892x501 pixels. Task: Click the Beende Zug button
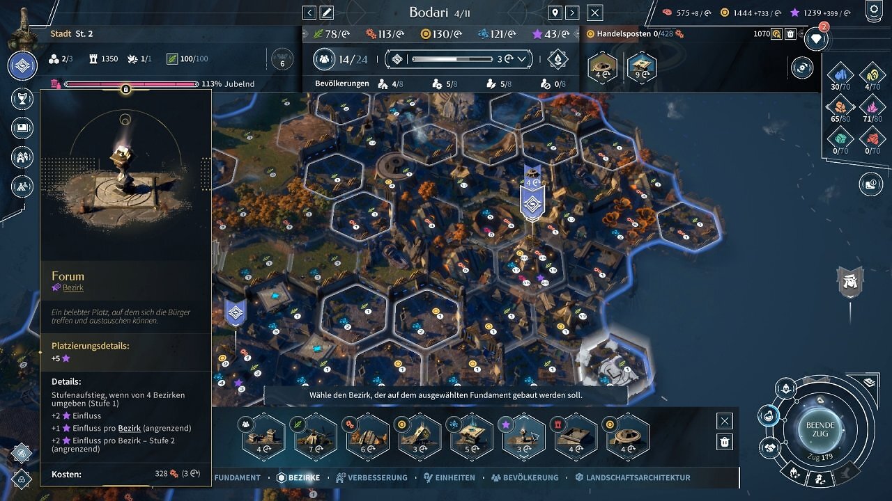pos(820,429)
